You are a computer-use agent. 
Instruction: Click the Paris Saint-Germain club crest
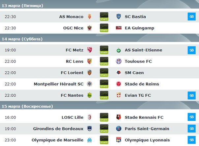pos(119,129)
